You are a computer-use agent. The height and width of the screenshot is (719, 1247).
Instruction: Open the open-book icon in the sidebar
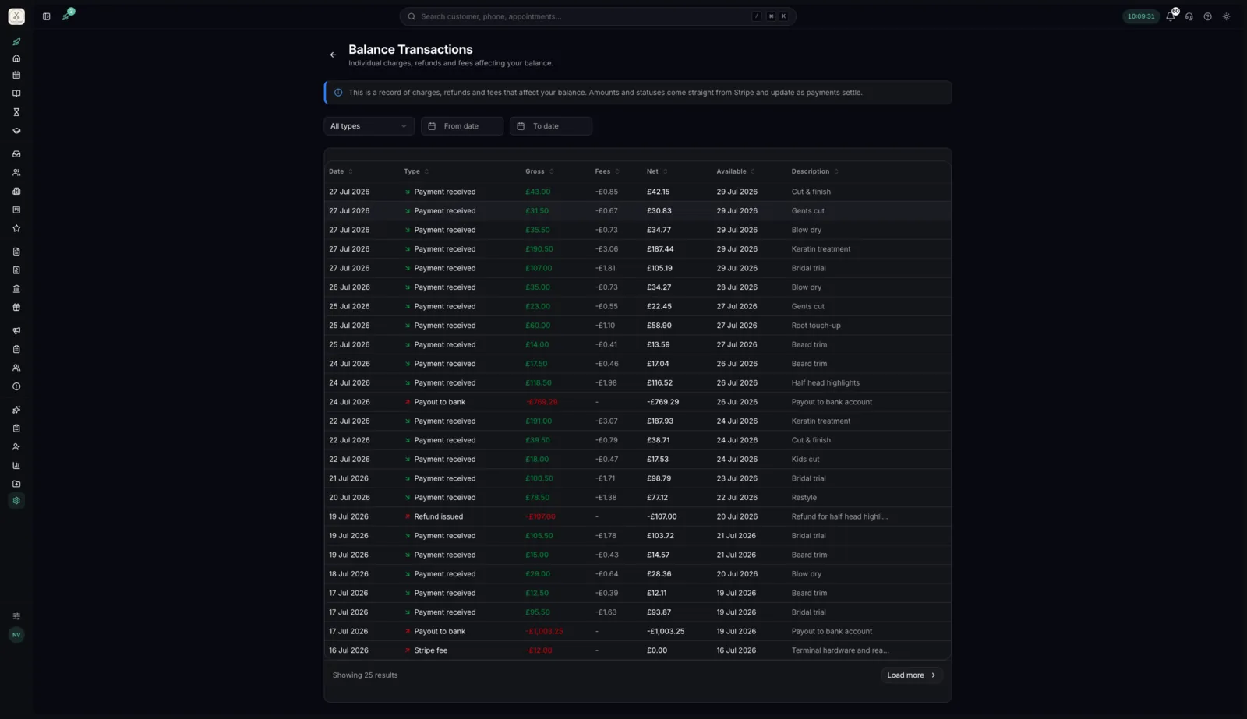(16, 93)
